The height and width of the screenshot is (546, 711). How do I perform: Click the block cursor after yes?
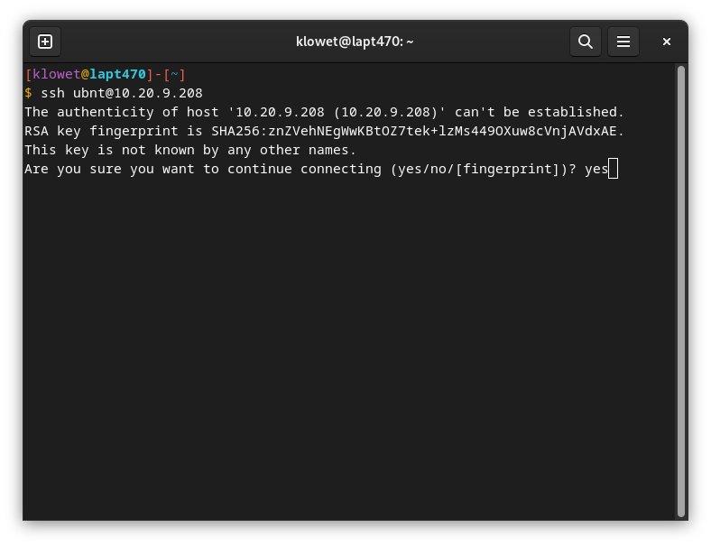click(613, 169)
